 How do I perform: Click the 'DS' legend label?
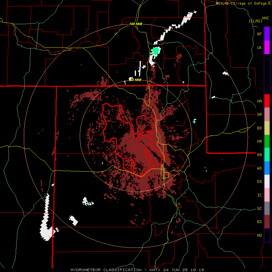[x=259, y=182]
